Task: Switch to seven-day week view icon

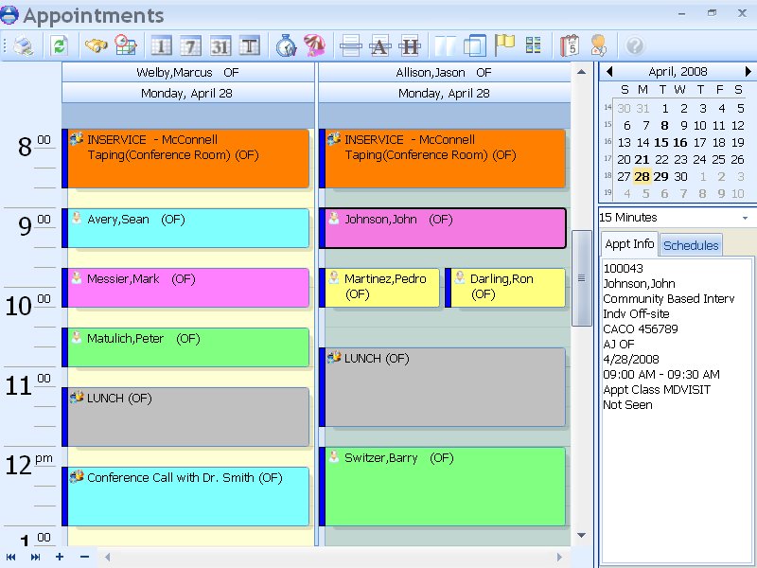Action: pyautogui.click(x=191, y=46)
